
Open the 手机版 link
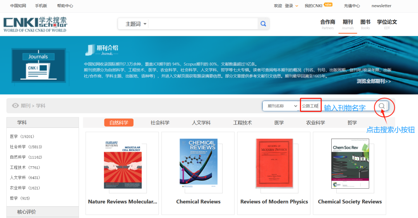tap(41, 5)
